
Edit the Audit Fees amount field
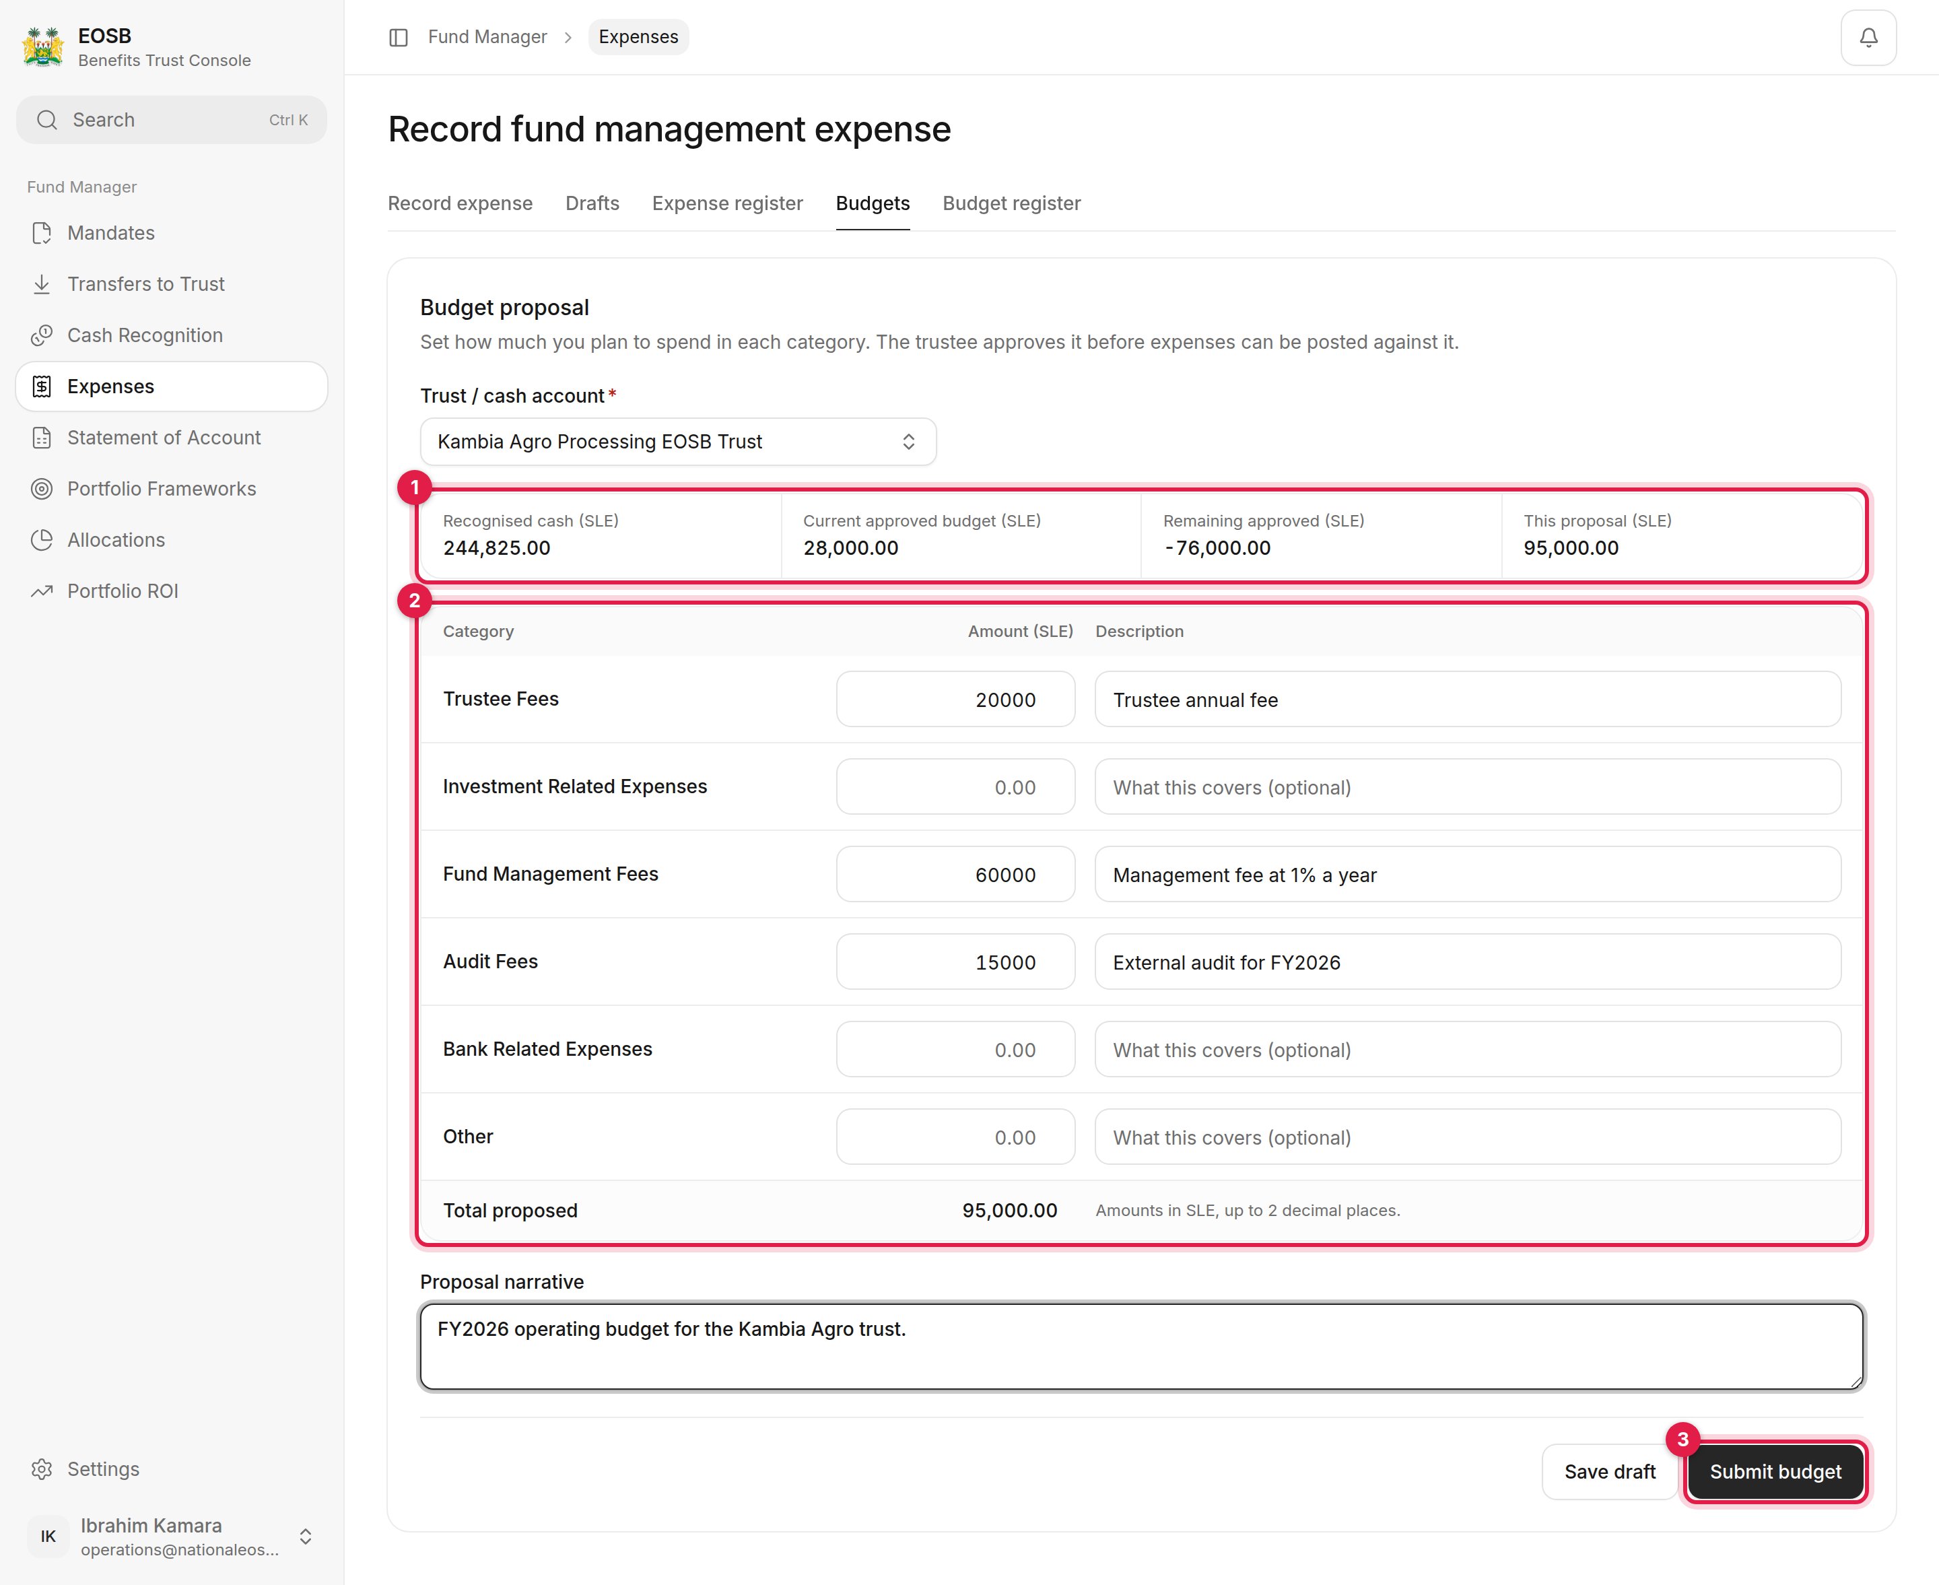point(955,962)
